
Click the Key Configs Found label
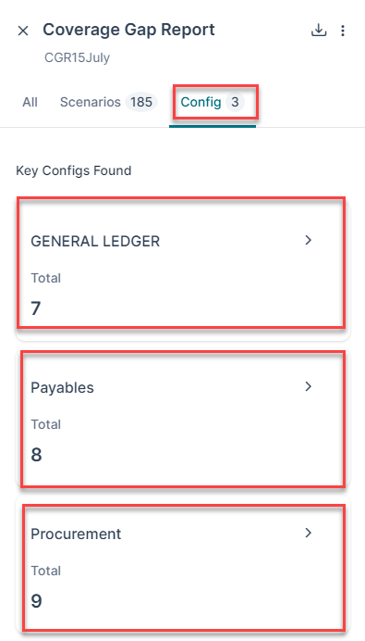coord(74,170)
